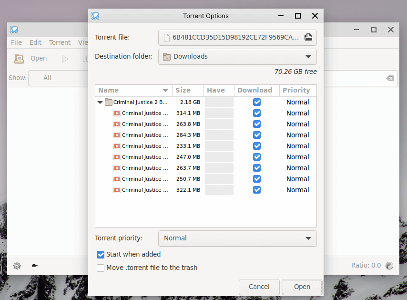This screenshot has width=407, height=300.
Task: Click the Transmission logo in Torrent Options titlebar
Action: click(95, 16)
